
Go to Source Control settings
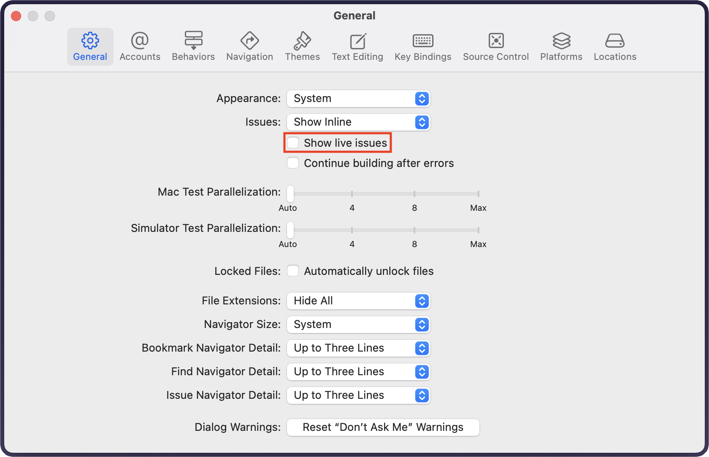click(495, 46)
